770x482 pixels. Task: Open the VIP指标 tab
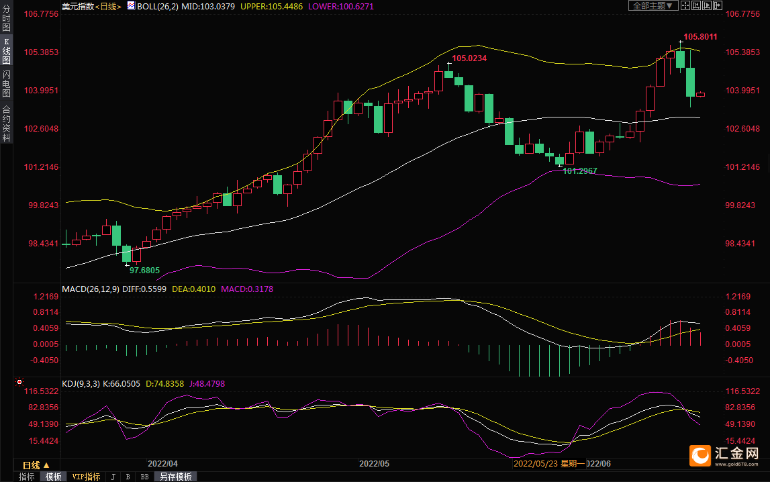86,477
